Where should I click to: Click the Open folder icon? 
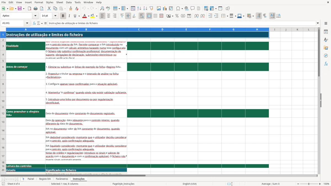(11, 9)
